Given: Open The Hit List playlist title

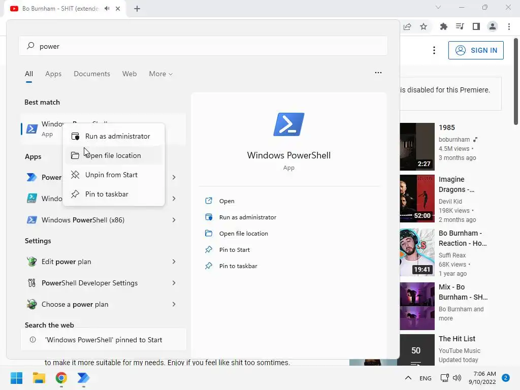Looking at the screenshot, I should point(457,339).
